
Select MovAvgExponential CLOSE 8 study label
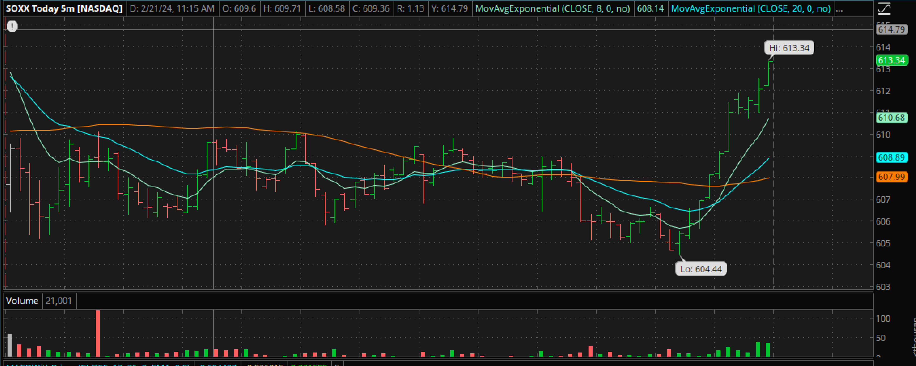[x=552, y=9]
